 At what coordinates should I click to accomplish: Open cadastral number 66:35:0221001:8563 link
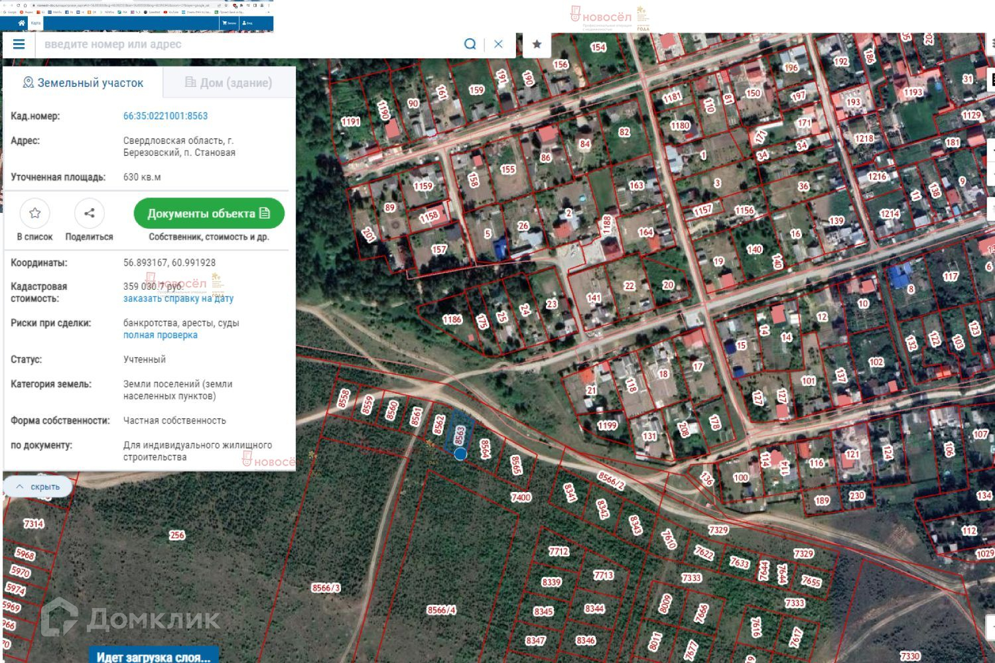165,116
